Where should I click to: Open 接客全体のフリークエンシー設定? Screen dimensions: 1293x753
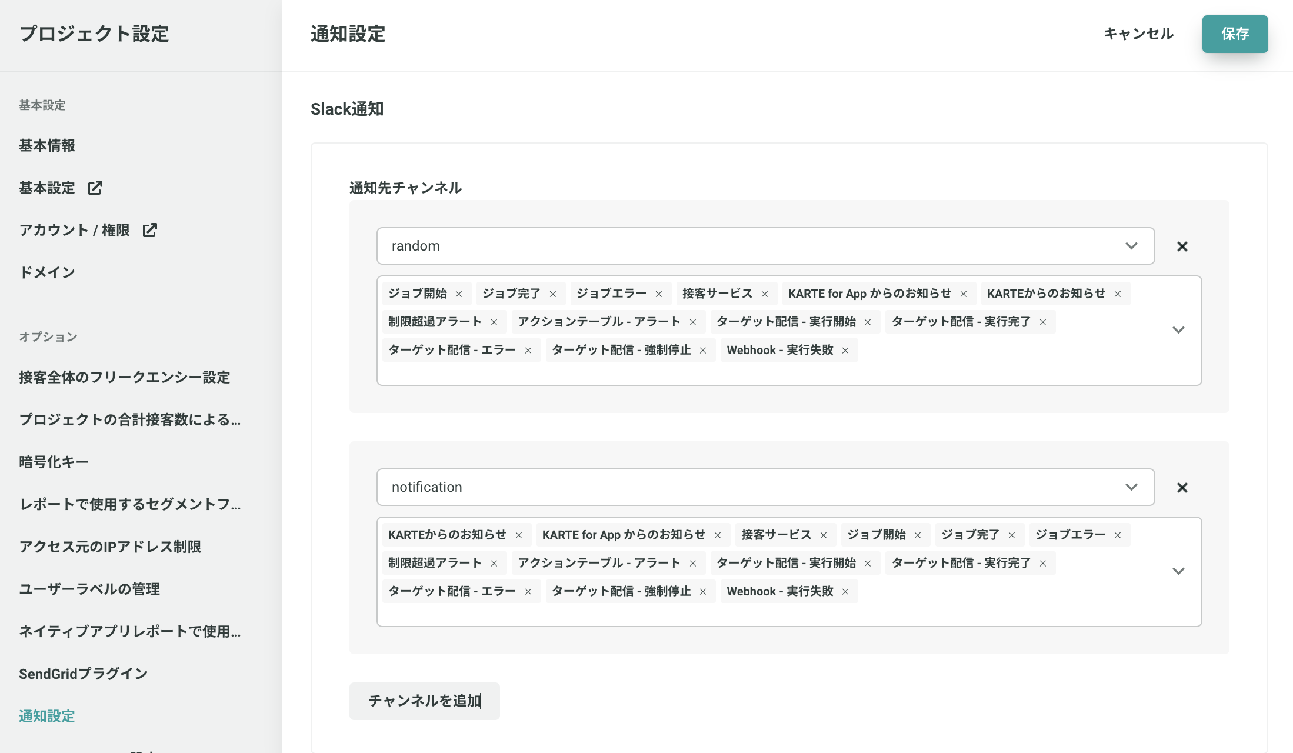pos(125,378)
